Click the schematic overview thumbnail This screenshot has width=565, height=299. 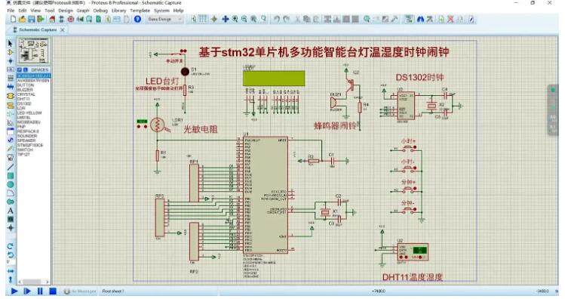(x=33, y=51)
